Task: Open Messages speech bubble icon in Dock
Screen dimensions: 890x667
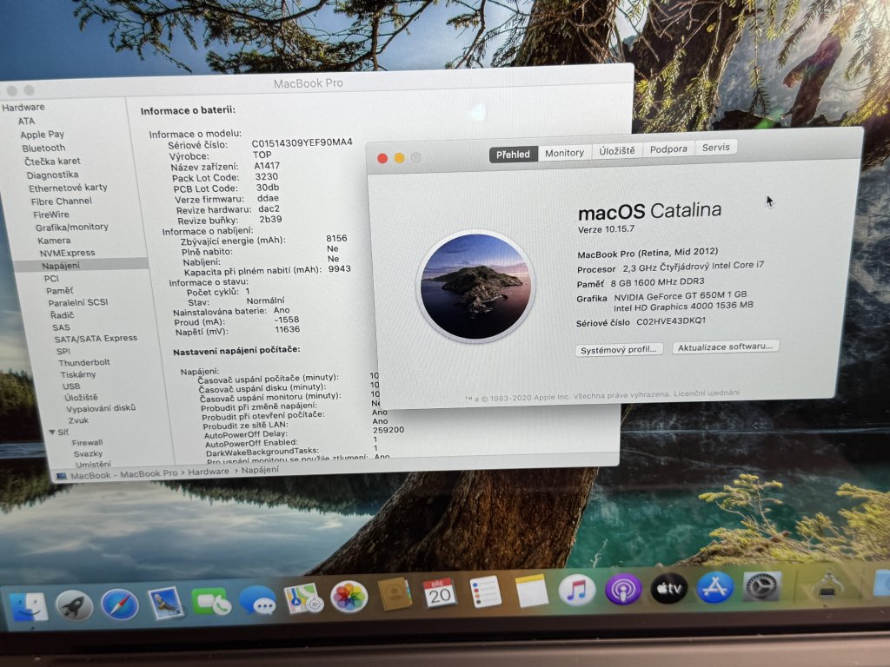Action: point(257,601)
